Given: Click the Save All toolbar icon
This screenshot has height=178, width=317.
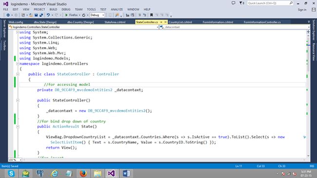Looking at the screenshot, I should pos(41,15).
